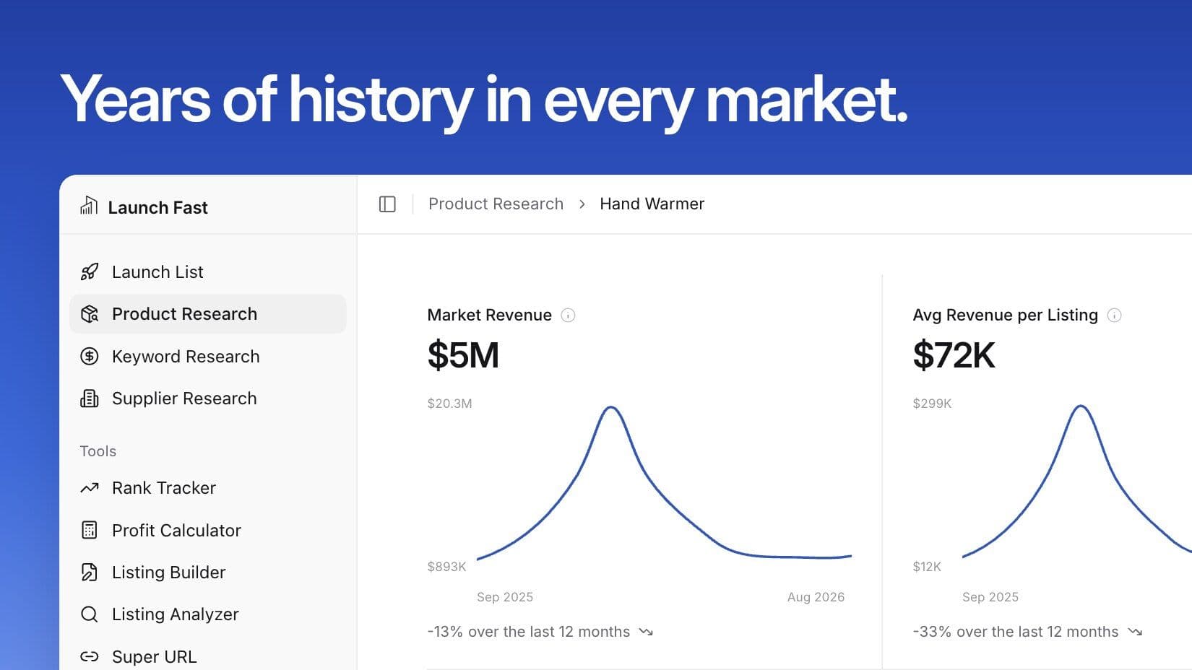Click the Product Research breadcrumb link
Image resolution: width=1192 pixels, height=670 pixels.
tap(496, 204)
